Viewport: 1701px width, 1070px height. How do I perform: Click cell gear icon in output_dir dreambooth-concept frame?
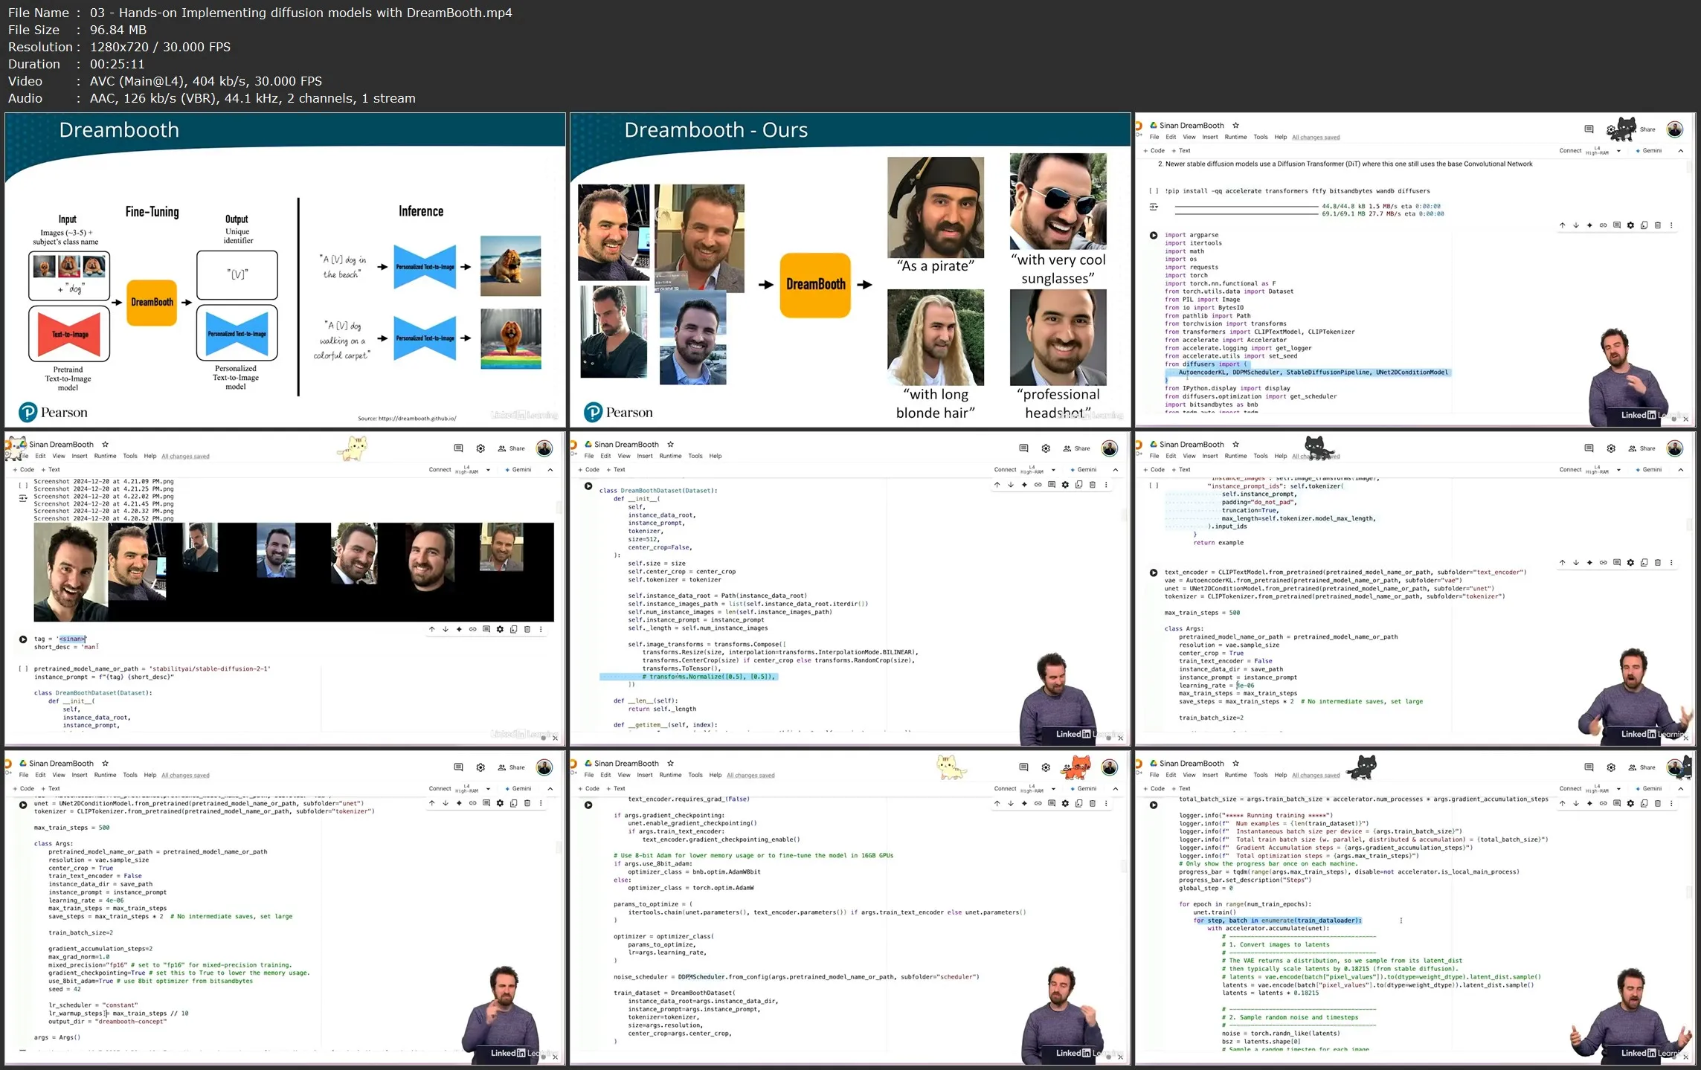tap(500, 803)
